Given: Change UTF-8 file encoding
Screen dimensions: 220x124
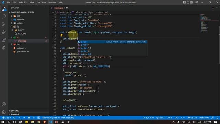Looking at the screenshot, I should click(169, 118).
